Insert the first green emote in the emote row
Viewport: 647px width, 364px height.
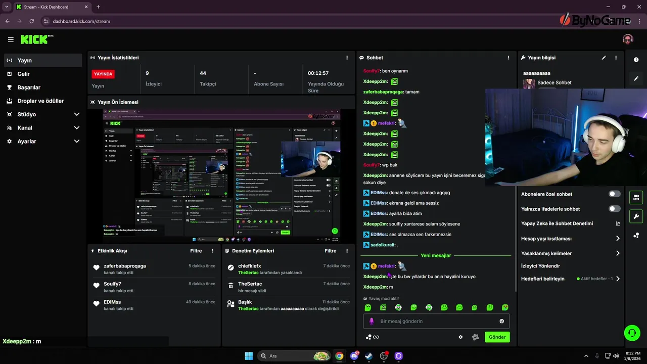coord(368,307)
